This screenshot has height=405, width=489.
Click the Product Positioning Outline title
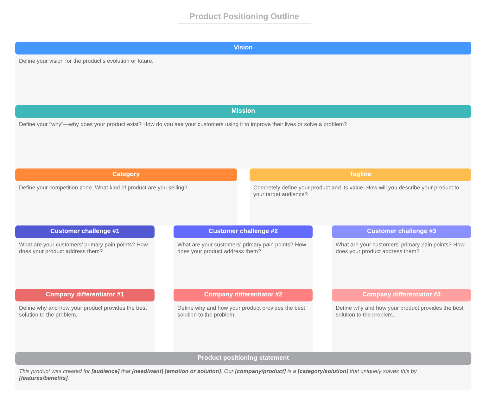click(x=244, y=16)
